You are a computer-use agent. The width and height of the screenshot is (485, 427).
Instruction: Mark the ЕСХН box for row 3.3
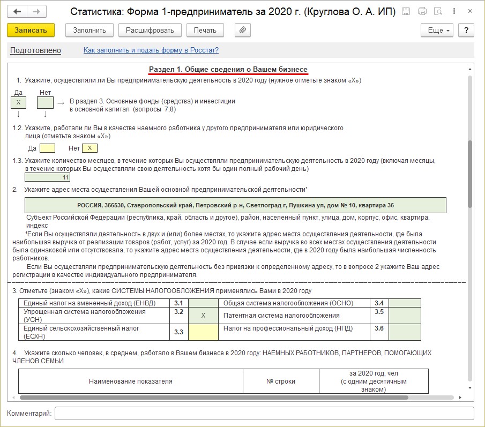tap(203, 332)
